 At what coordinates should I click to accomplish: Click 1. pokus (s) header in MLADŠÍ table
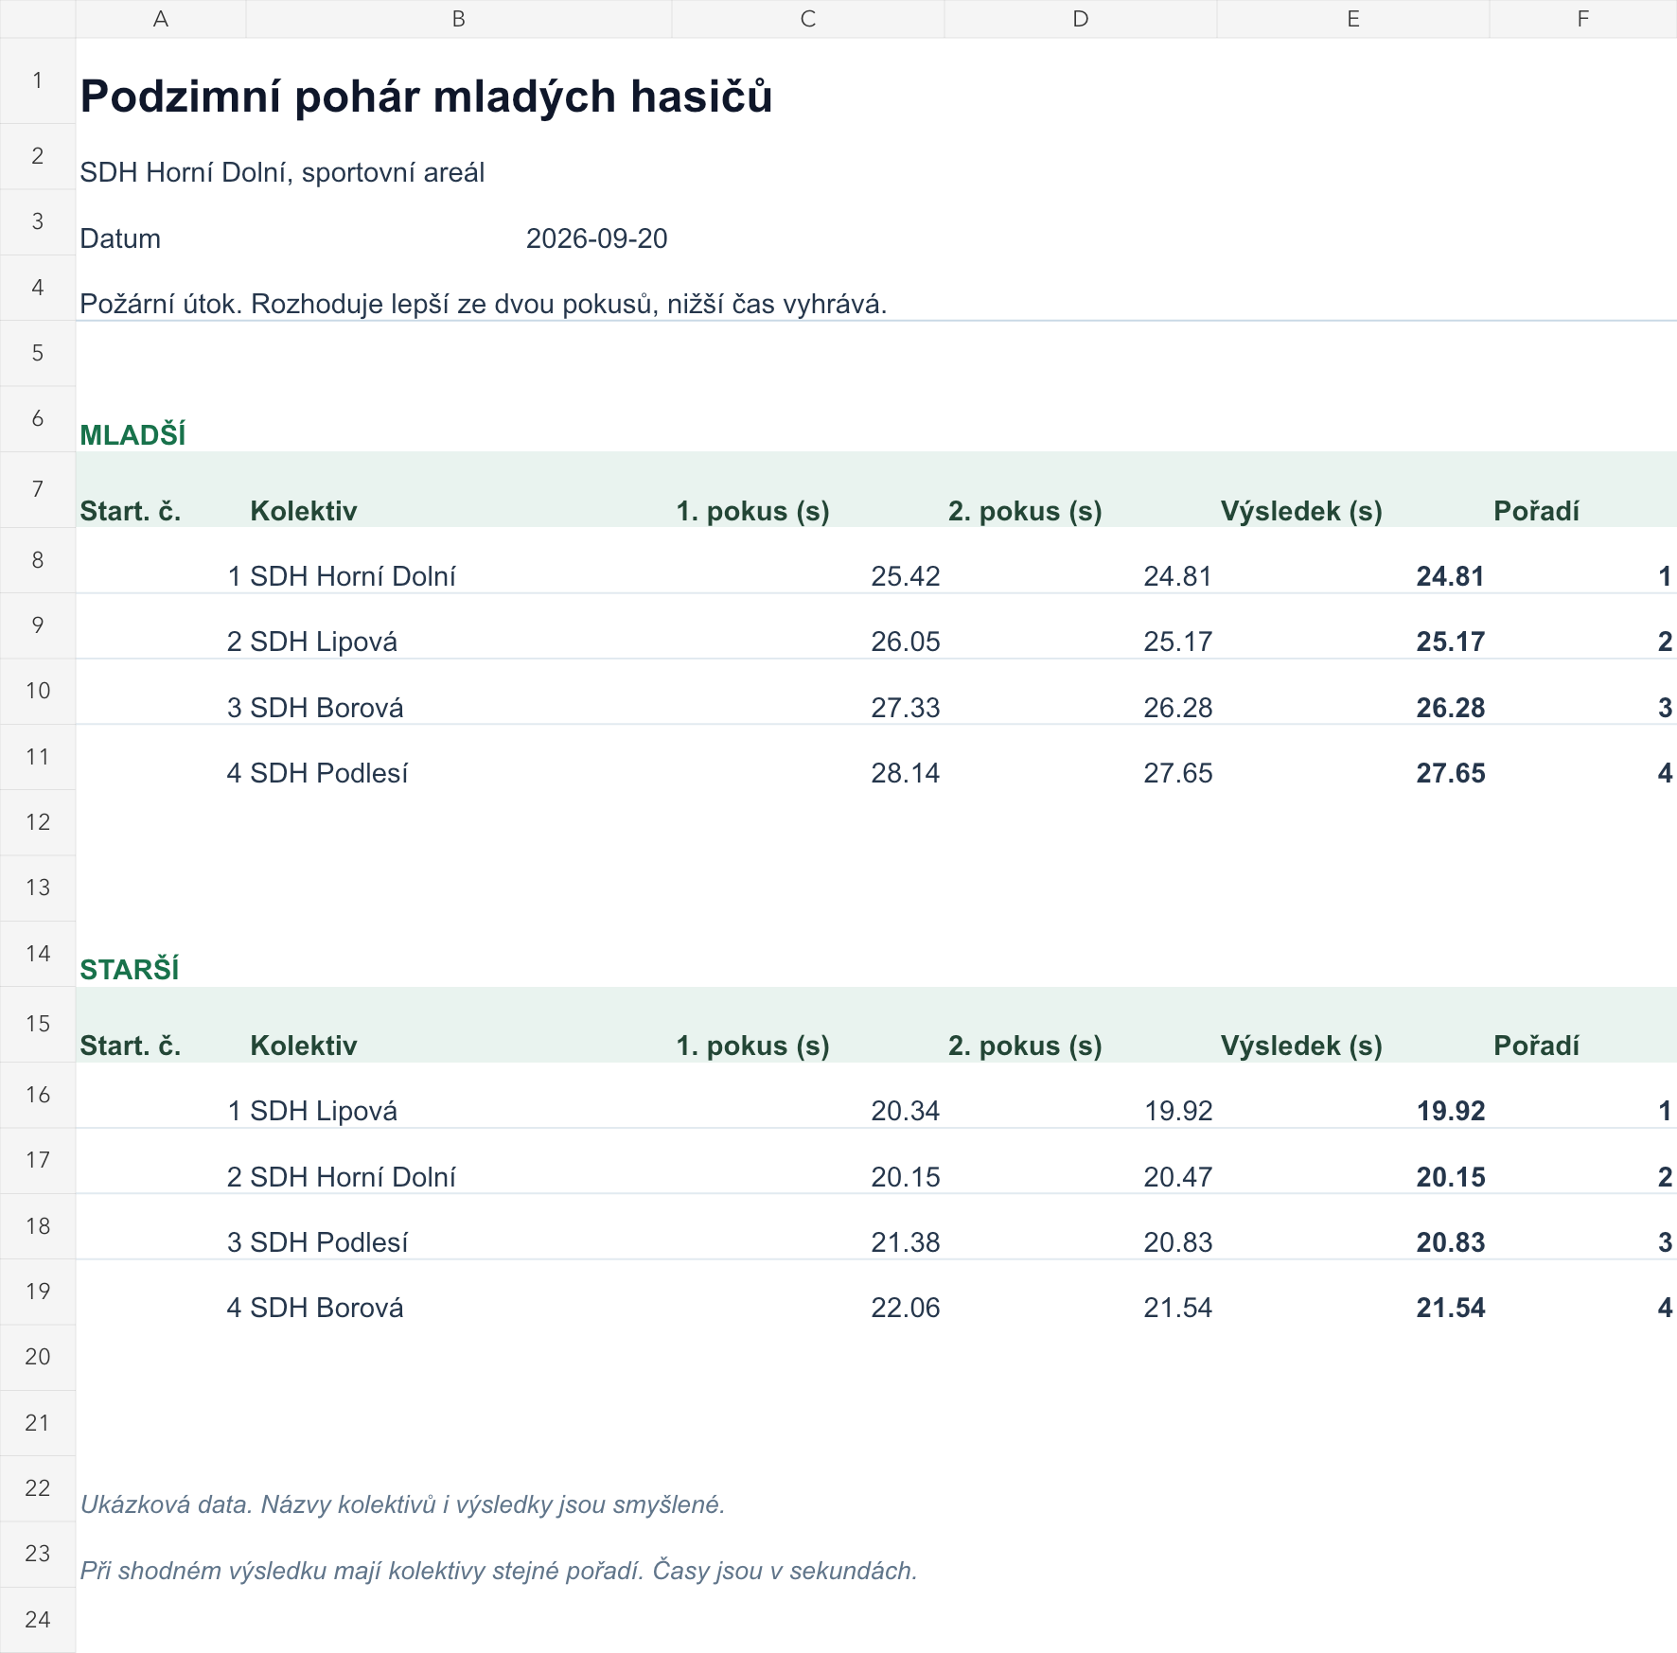pyautogui.click(x=752, y=511)
